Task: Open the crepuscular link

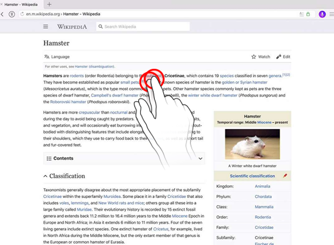Action: coord(89,113)
